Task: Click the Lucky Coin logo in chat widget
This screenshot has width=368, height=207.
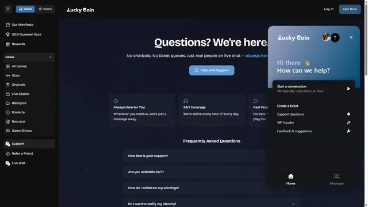Action: pos(293,38)
